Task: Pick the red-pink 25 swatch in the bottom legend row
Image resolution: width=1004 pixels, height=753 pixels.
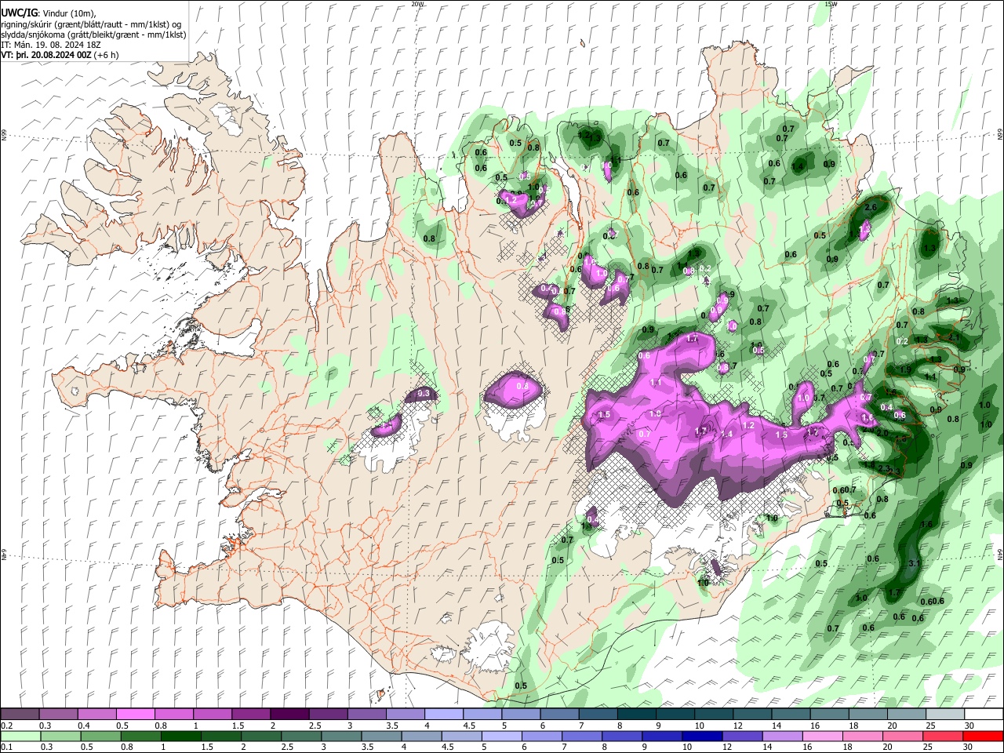Action: tap(942, 737)
